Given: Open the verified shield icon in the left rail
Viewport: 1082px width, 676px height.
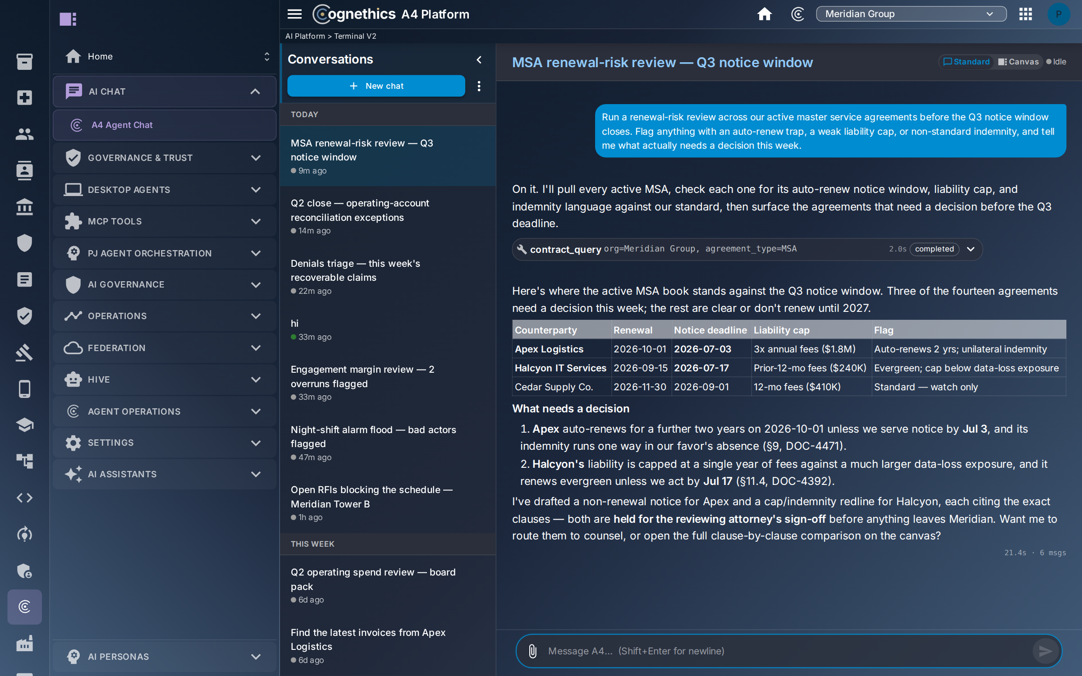Looking at the screenshot, I should tap(24, 316).
